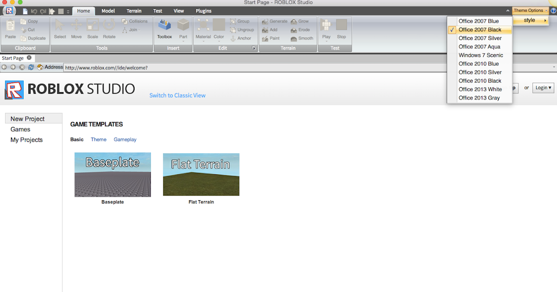Select Office 2007 Aqua style
The image size is (557, 292).
[479, 47]
